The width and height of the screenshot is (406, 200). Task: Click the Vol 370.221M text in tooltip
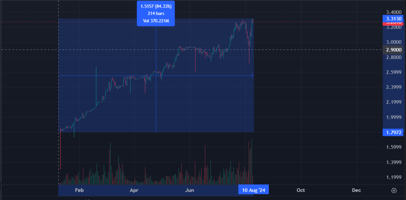[x=156, y=21]
